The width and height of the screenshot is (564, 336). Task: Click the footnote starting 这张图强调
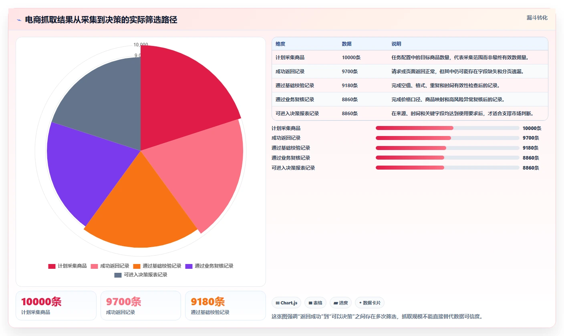pos(377,317)
